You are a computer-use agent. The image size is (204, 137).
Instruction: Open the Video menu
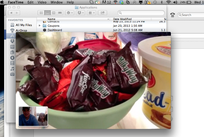[x=42, y=2]
